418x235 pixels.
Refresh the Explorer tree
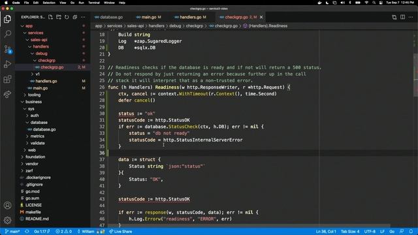[67, 17]
